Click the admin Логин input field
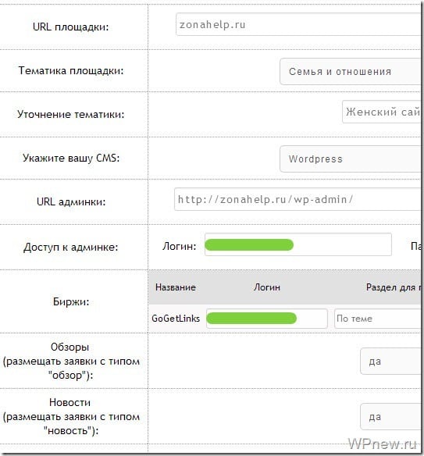The width and height of the screenshot is (424, 456). click(298, 244)
